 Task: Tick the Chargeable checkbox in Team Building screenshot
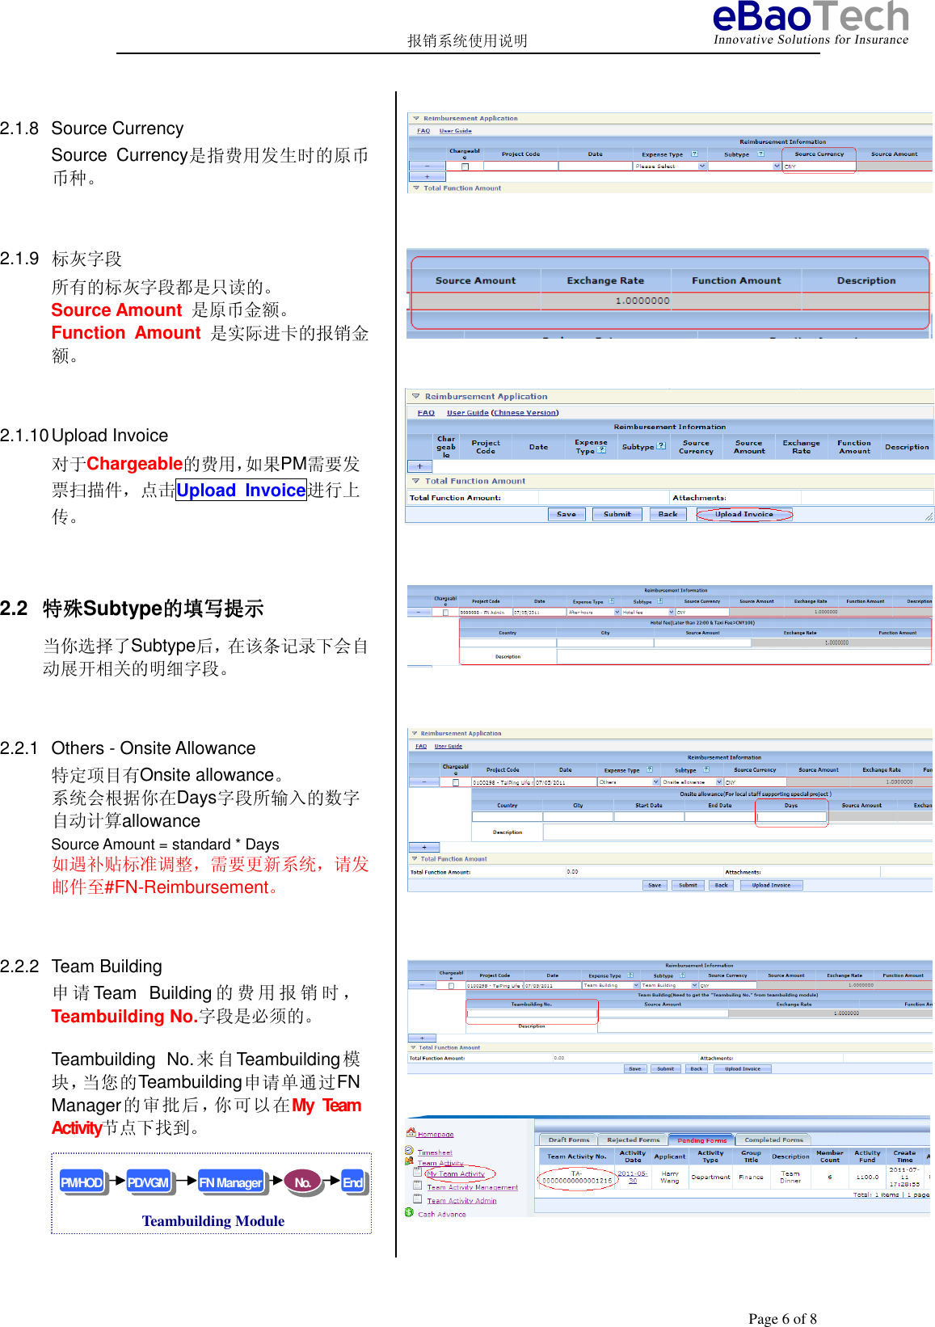451,985
